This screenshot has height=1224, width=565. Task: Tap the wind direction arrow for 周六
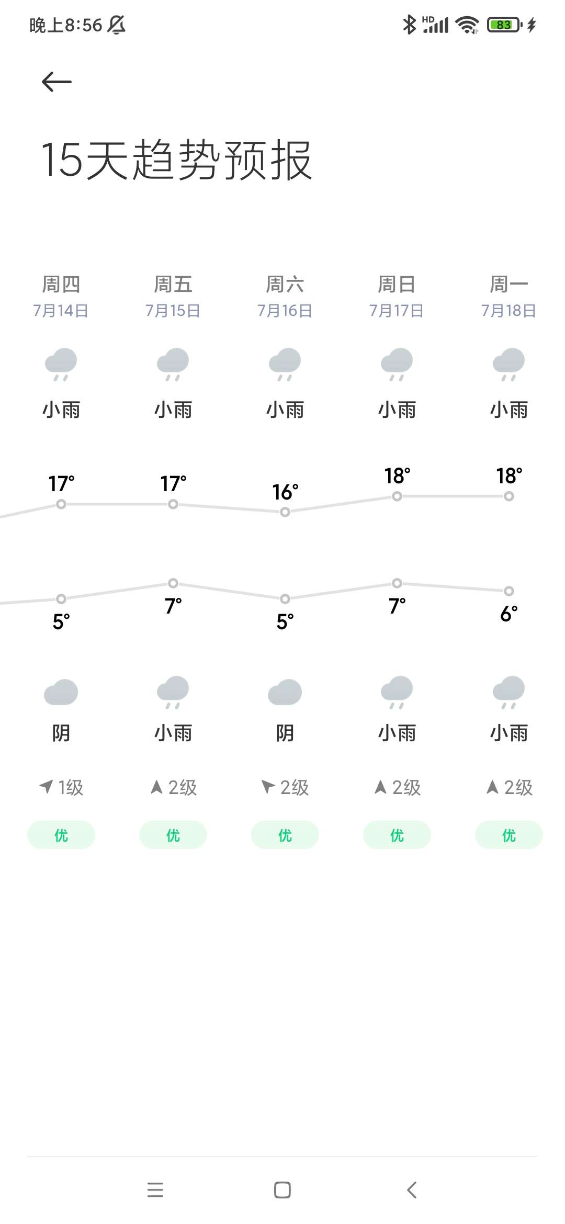tap(268, 786)
